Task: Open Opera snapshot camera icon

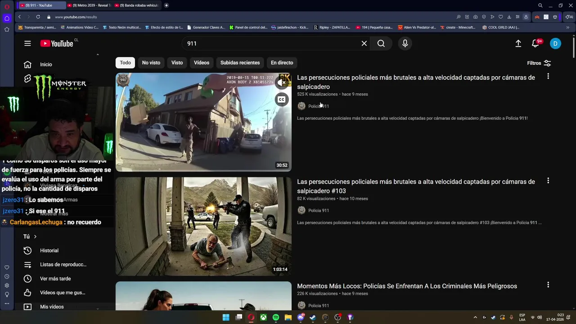Action: [475, 17]
